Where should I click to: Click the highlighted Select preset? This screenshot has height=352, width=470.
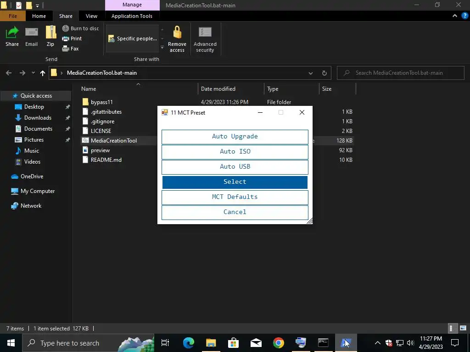click(235, 182)
